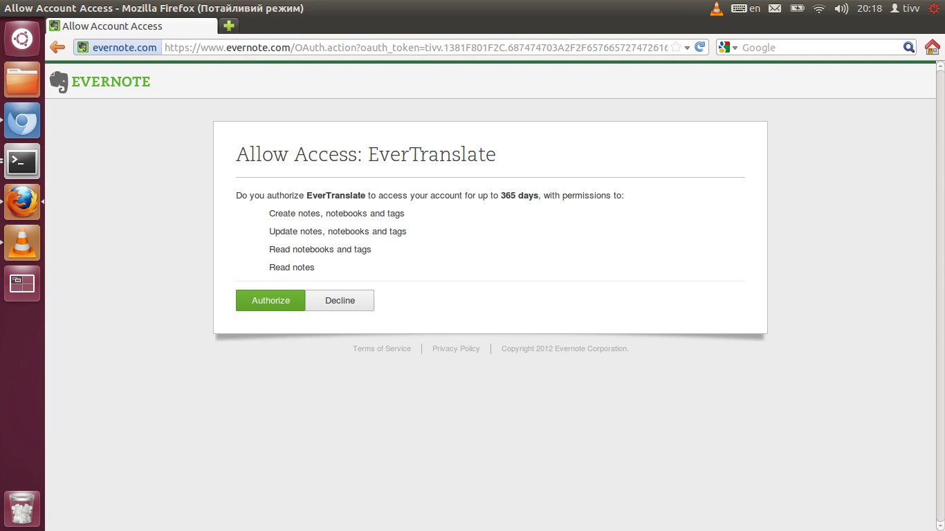The image size is (945, 531).
Task: Reload the page with the refresh icon
Action: click(x=700, y=47)
